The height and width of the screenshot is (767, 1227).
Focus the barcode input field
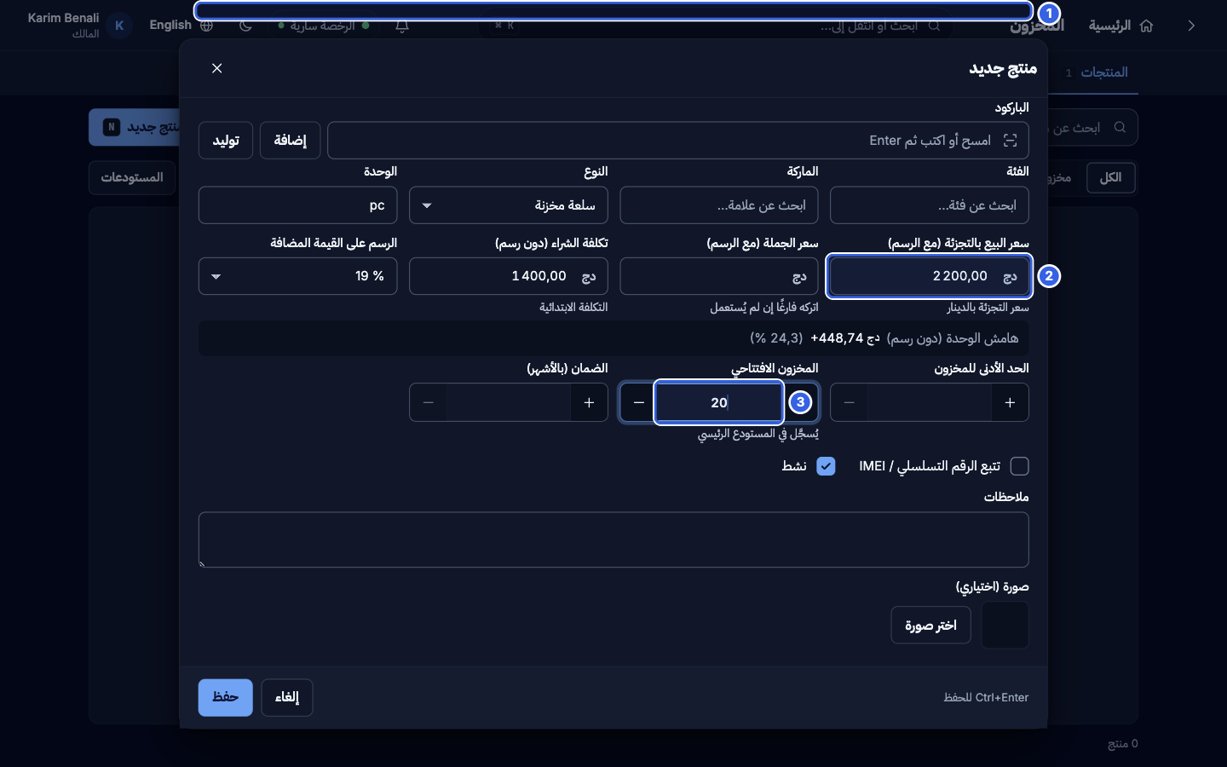[x=678, y=141]
